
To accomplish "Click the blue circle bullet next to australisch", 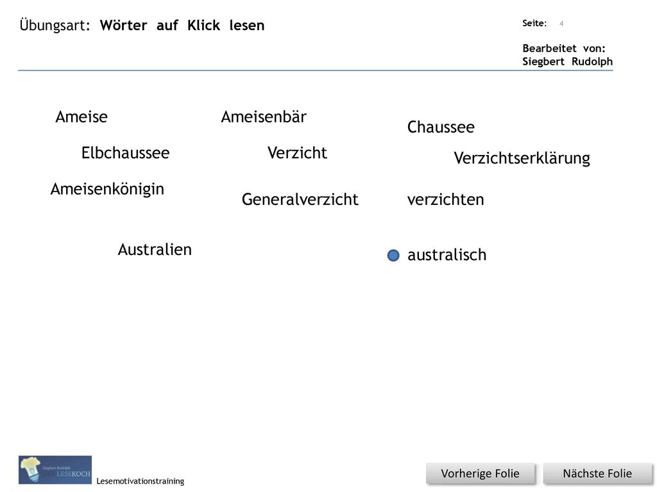I will point(393,255).
